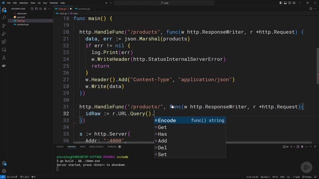Open the Search view in activity bar
The image size is (319, 179).
click(4, 18)
